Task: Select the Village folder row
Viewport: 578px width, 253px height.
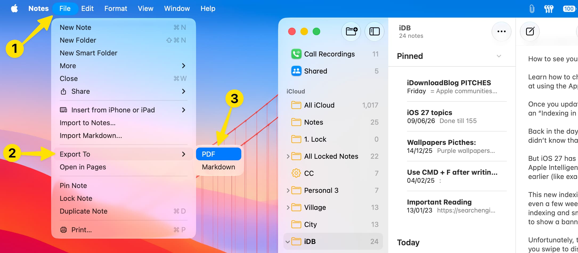Action: (333, 207)
